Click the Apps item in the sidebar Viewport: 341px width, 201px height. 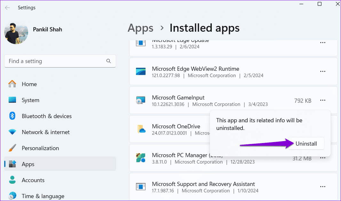(x=28, y=164)
